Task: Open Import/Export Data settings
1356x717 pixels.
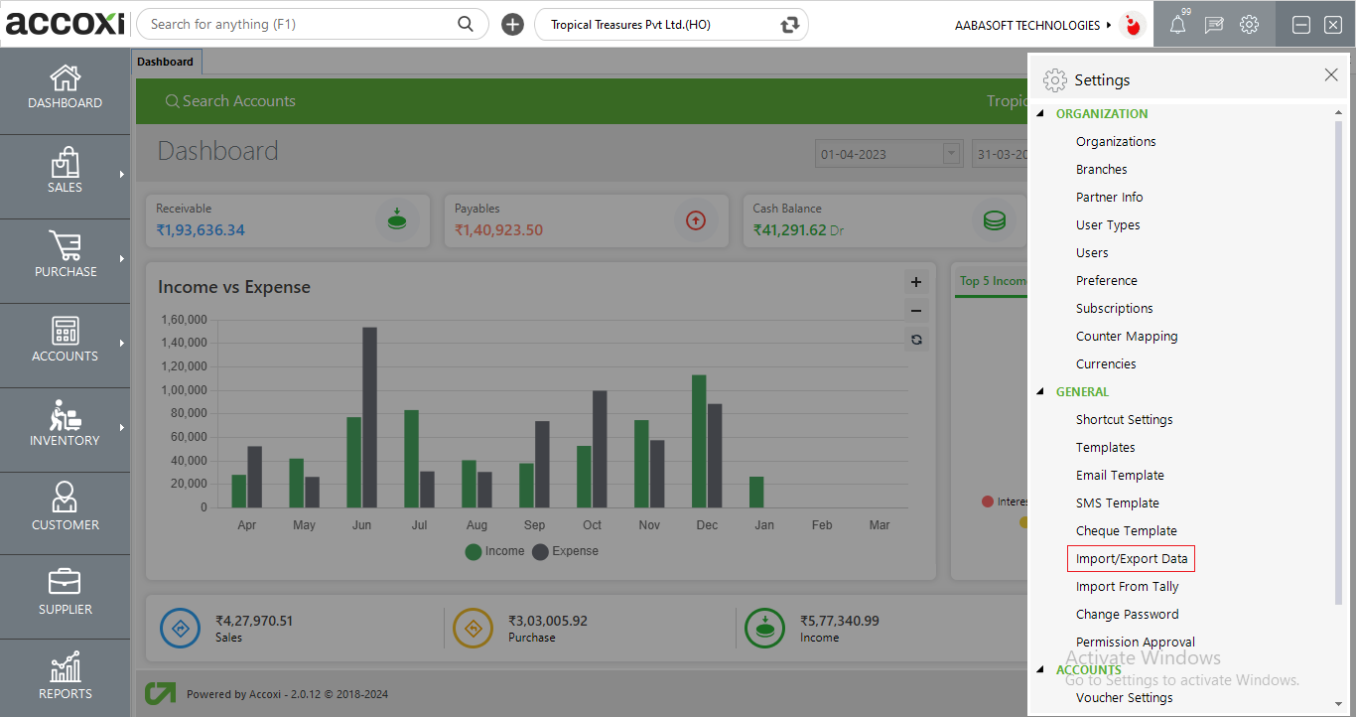Action: (1130, 558)
